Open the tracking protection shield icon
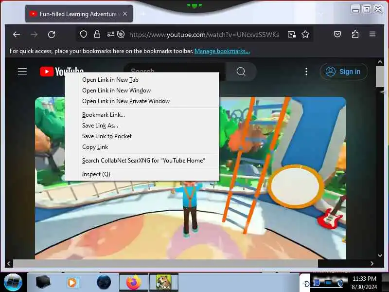Viewport: 389px width, 292px height. click(x=84, y=34)
